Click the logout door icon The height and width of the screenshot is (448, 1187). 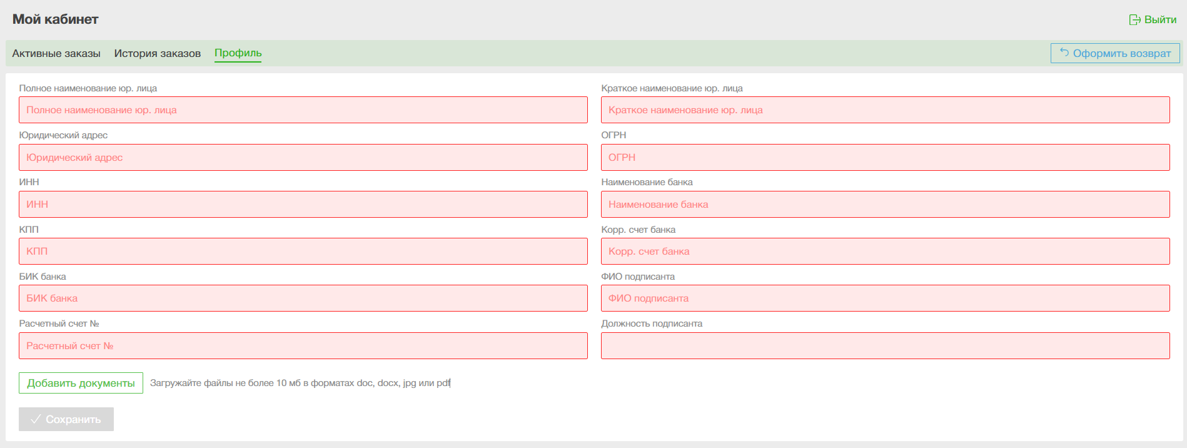point(1134,20)
